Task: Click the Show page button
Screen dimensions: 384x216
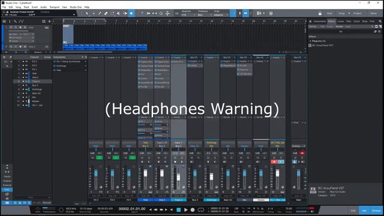Action: point(373,13)
